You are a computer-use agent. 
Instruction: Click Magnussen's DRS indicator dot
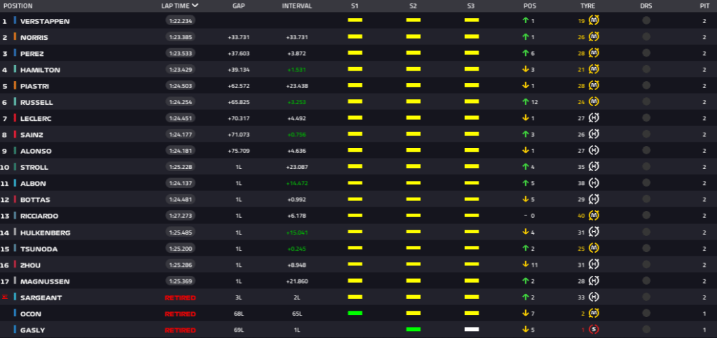pos(646,281)
